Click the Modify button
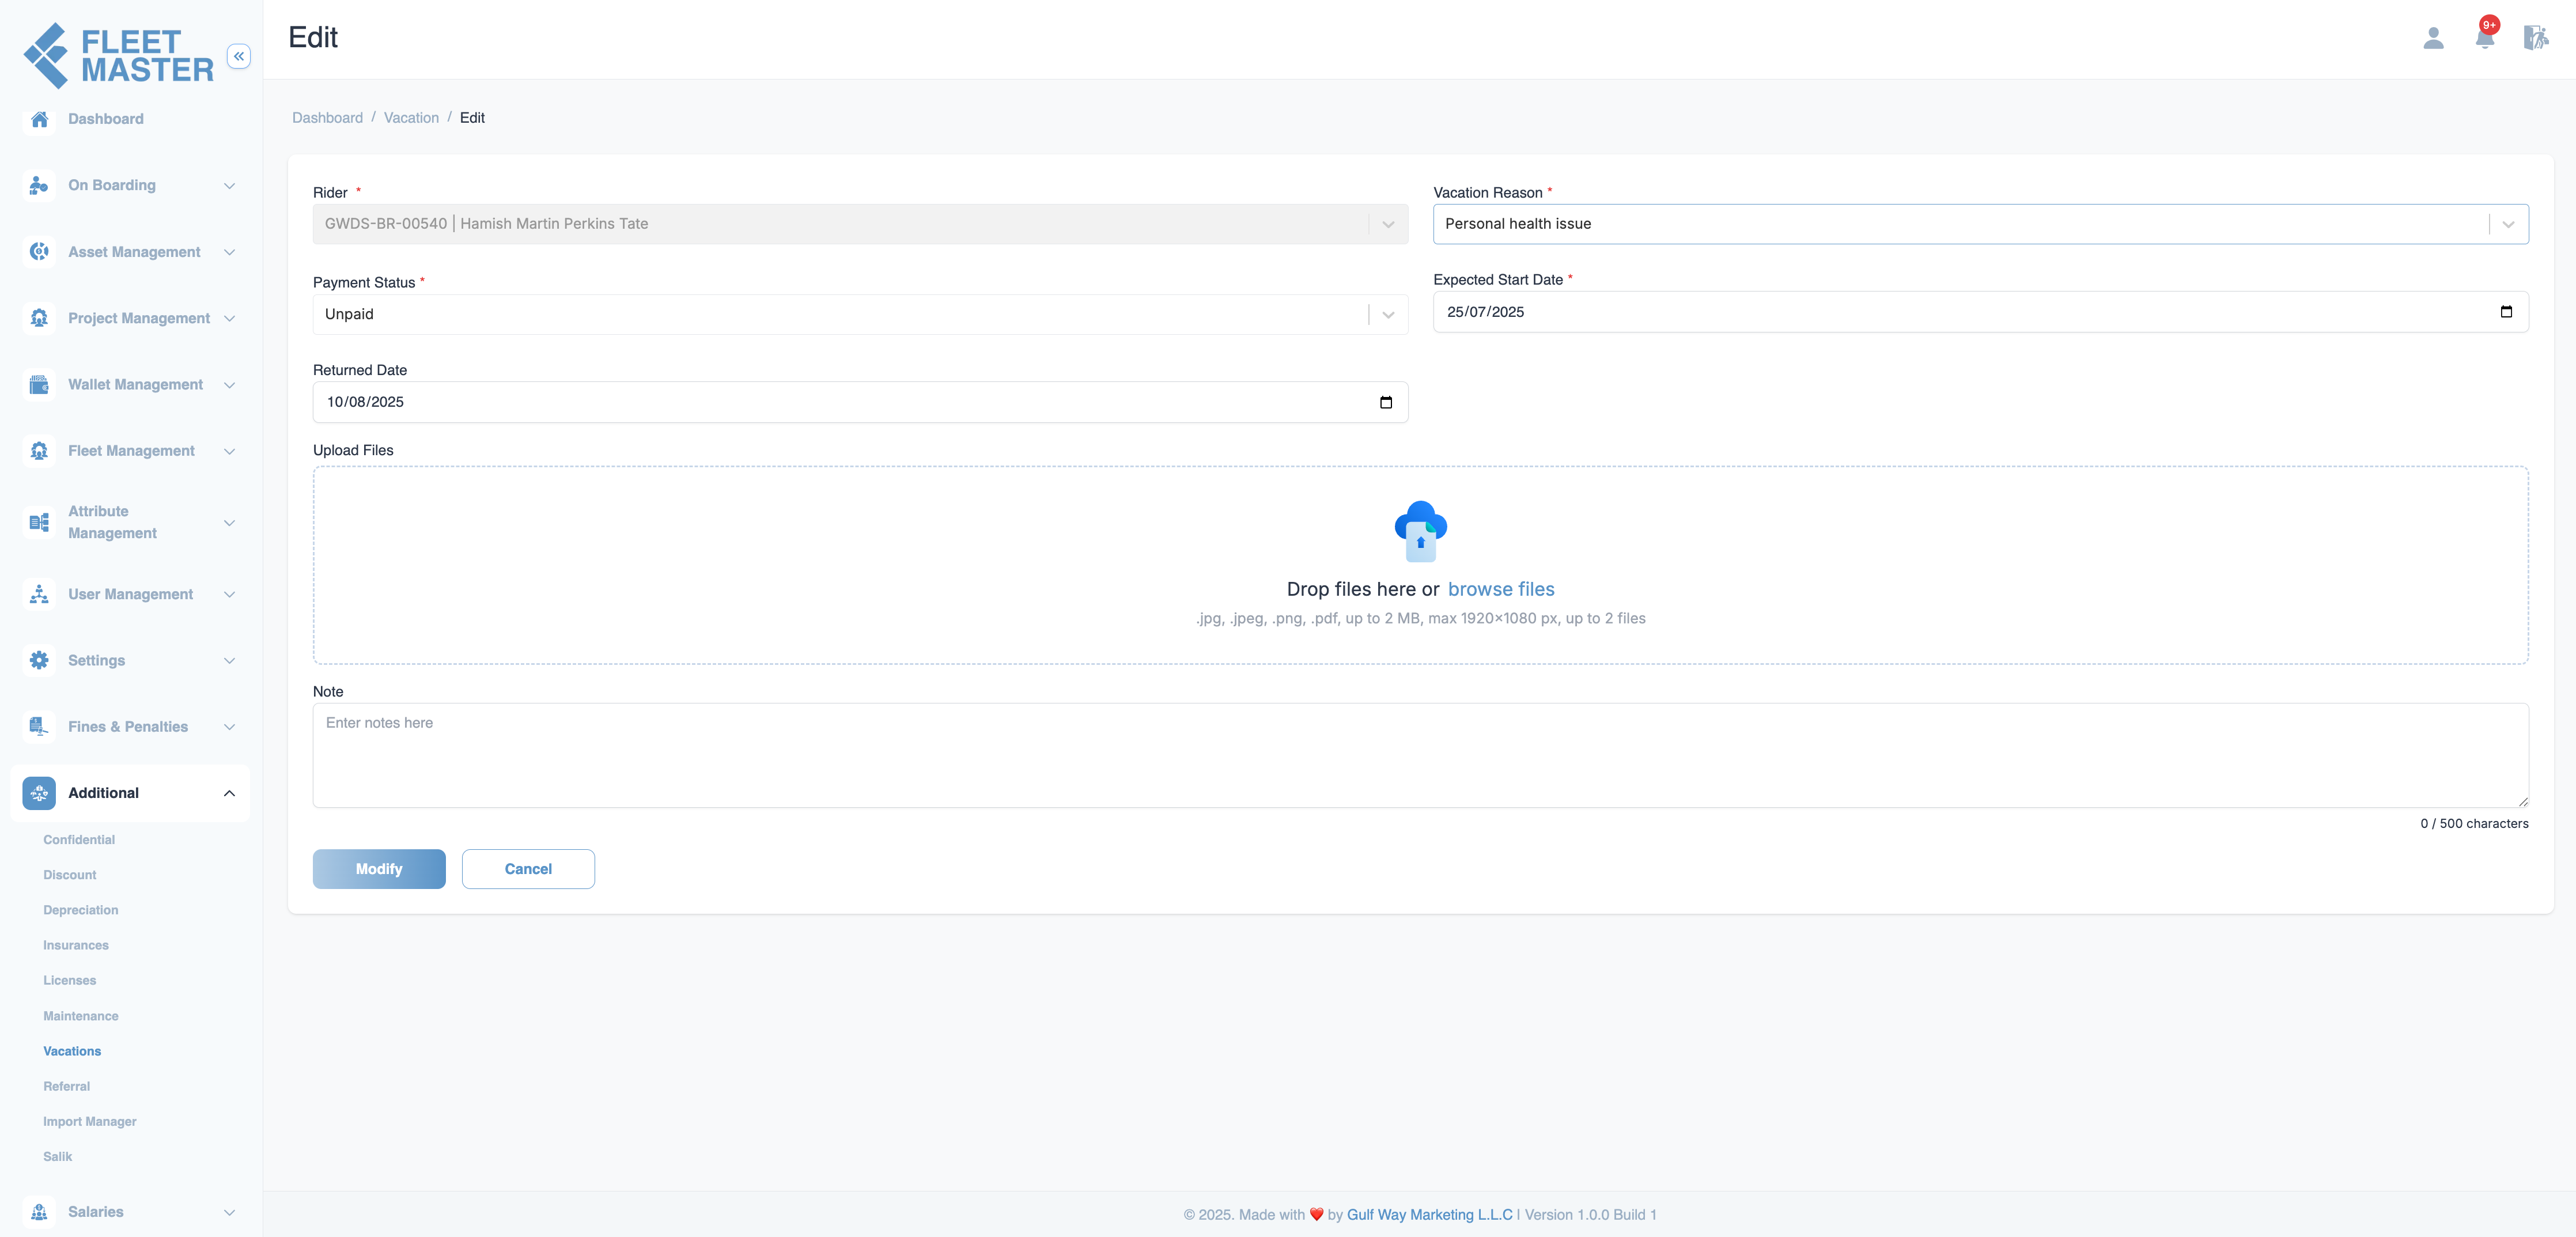2576x1237 pixels. point(379,869)
